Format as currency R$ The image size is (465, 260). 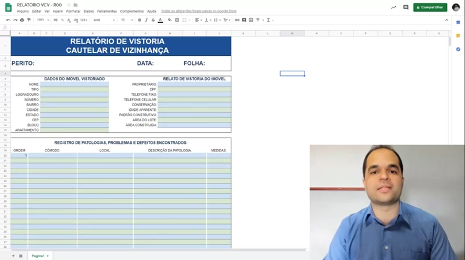click(x=55, y=20)
